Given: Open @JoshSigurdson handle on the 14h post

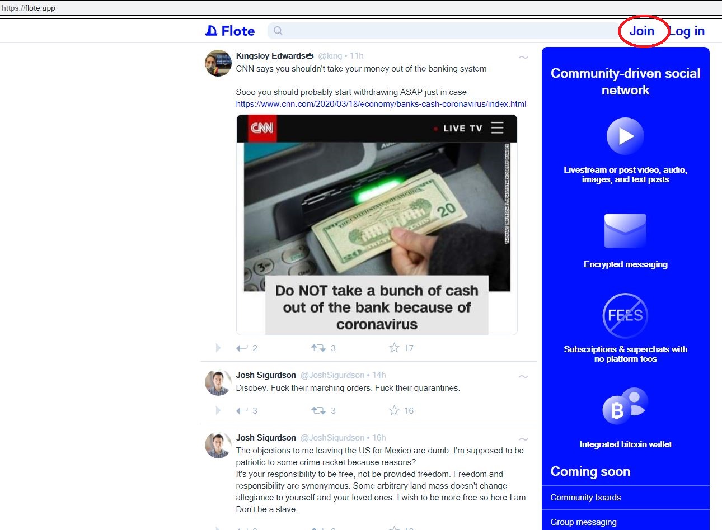Looking at the screenshot, I should point(332,375).
